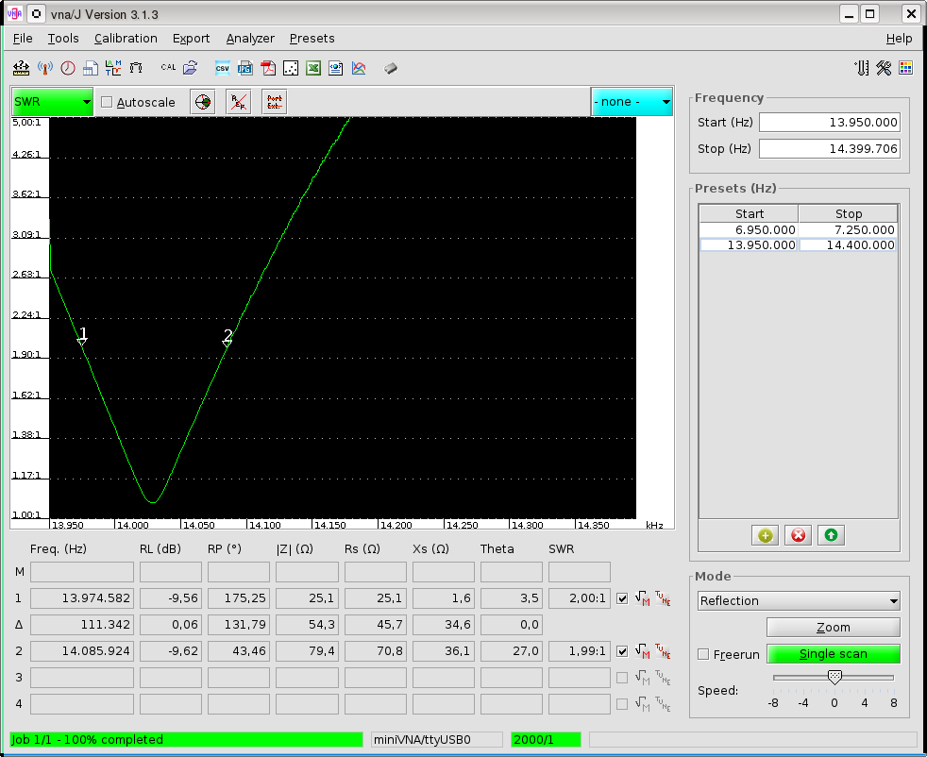The image size is (927, 757).
Task: Click the PDF export icon in the toolbar
Action: [268, 68]
